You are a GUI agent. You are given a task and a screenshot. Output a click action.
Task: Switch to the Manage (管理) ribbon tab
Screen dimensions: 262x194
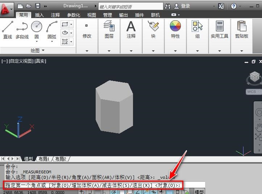pyautogui.click(x=108, y=15)
